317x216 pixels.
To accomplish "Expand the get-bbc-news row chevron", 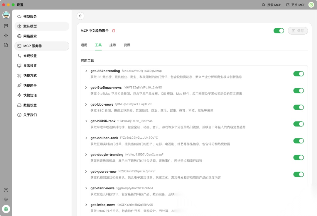I will [86, 104].
